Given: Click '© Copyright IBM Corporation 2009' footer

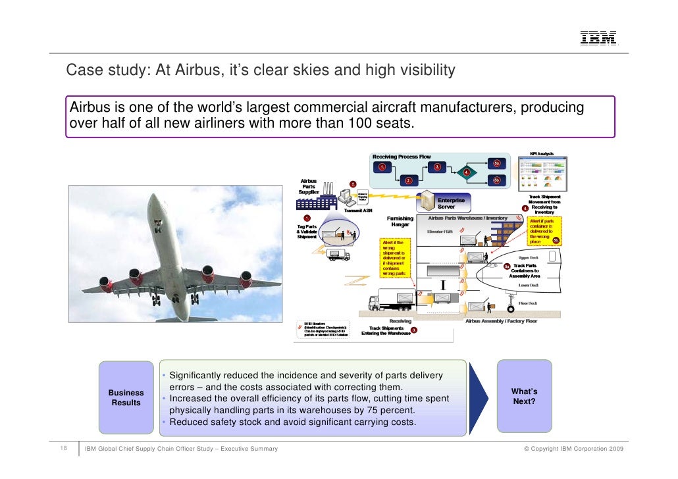Looking at the screenshot, I should coord(574,449).
